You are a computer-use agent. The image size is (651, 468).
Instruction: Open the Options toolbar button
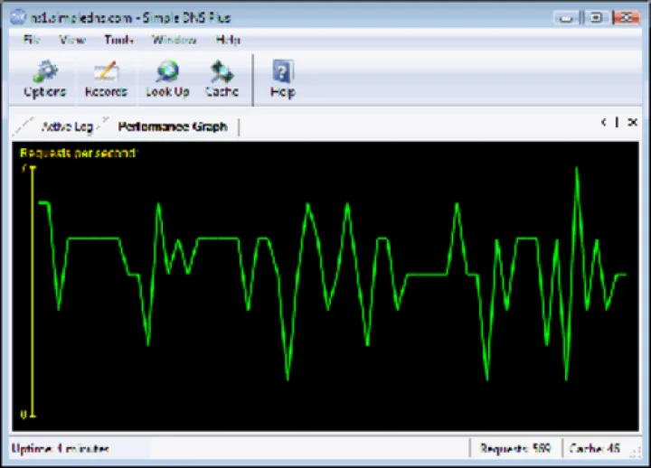point(43,79)
